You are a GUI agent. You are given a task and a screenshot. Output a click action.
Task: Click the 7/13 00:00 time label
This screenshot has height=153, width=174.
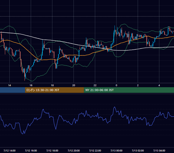pyautogui.click(x=116, y=150)
